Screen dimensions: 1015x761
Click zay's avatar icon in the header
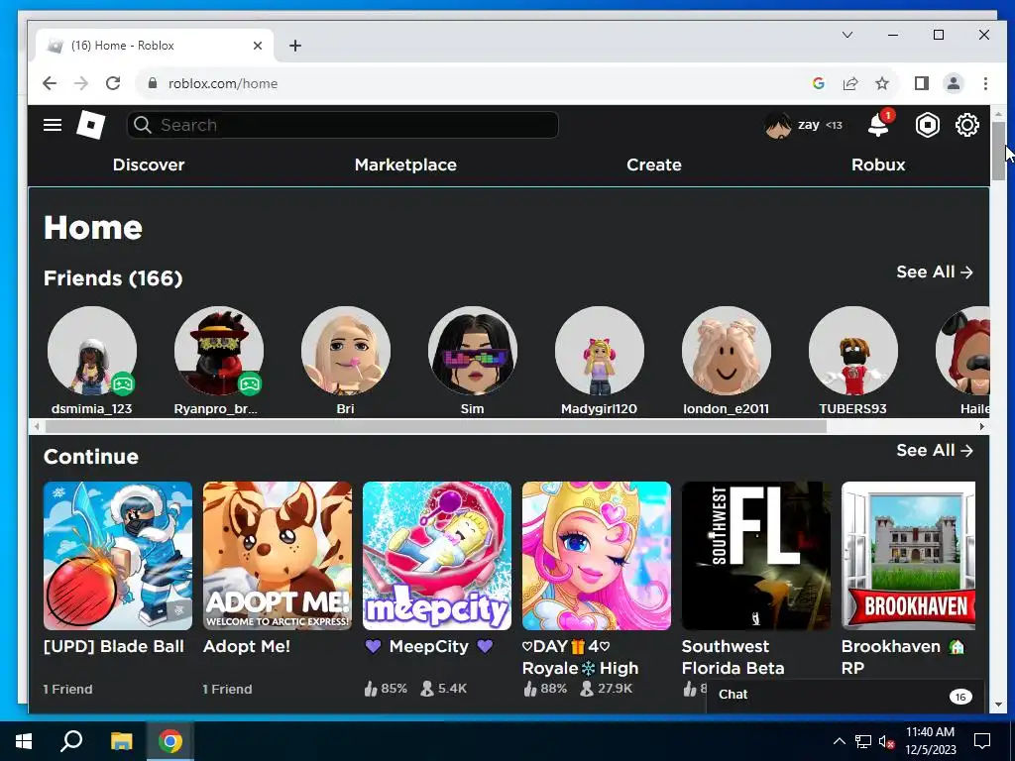pos(777,125)
